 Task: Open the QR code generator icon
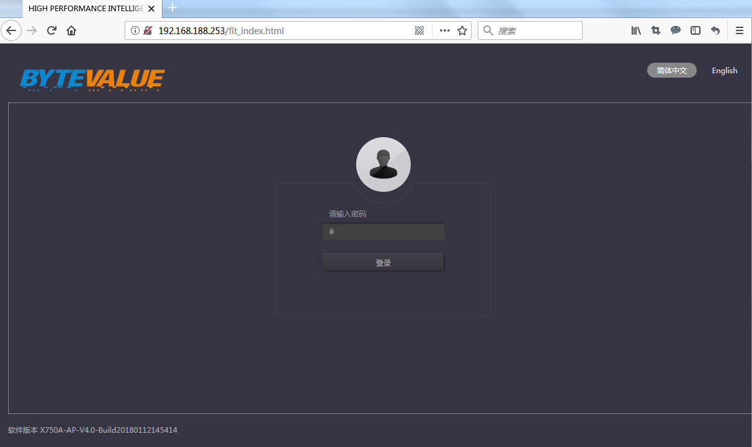pos(419,30)
